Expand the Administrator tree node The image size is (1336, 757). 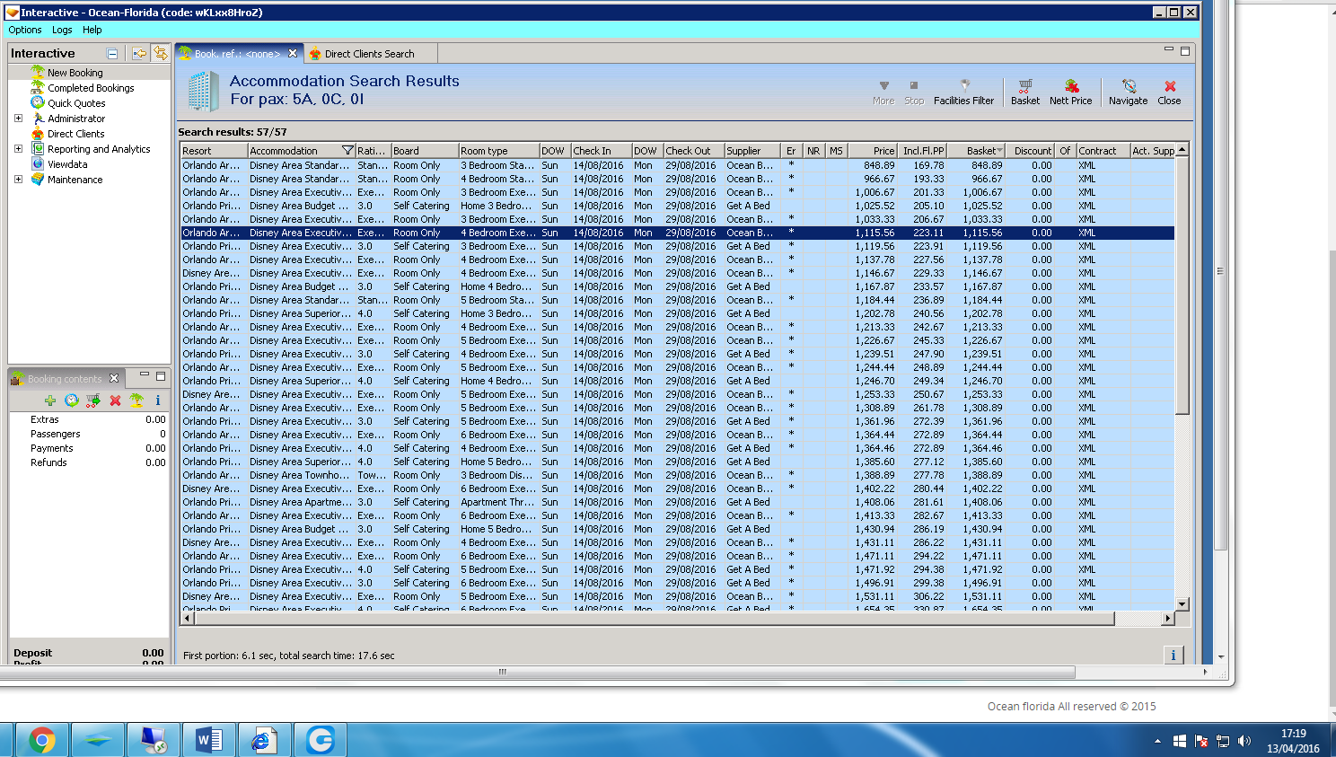(18, 119)
